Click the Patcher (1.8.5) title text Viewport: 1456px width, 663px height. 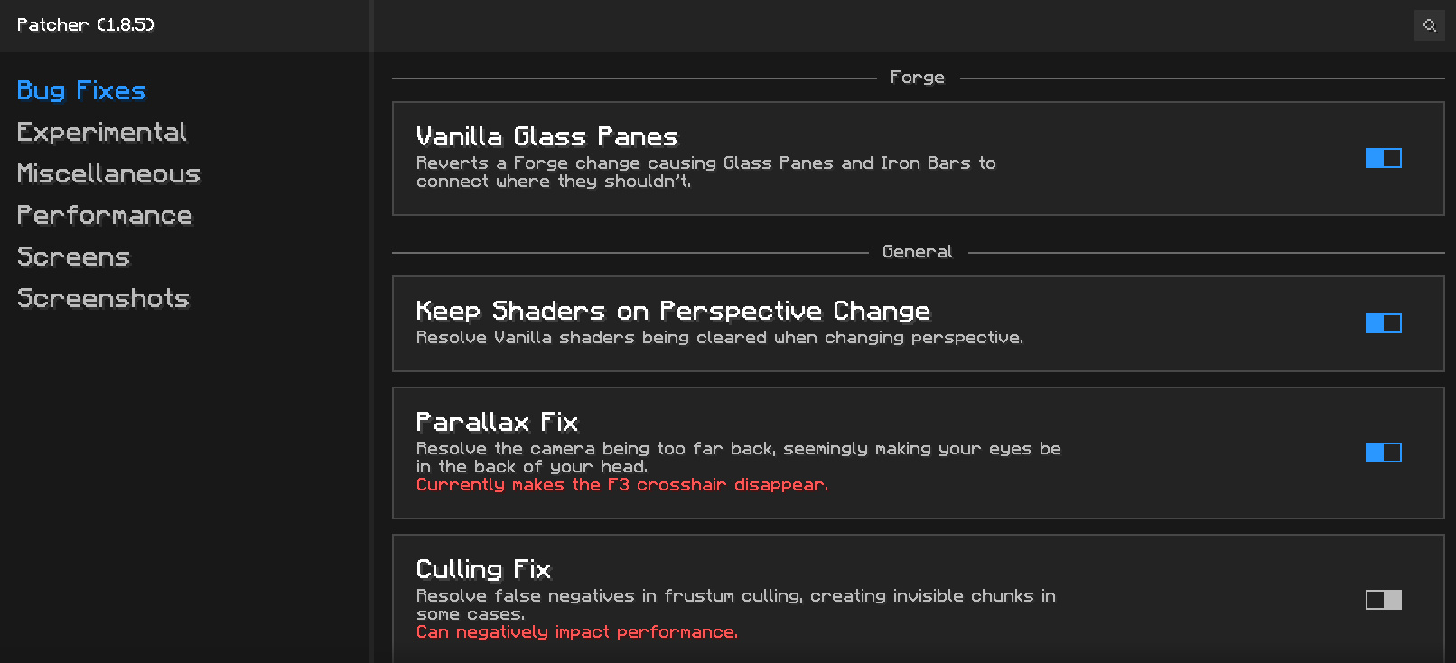click(86, 24)
